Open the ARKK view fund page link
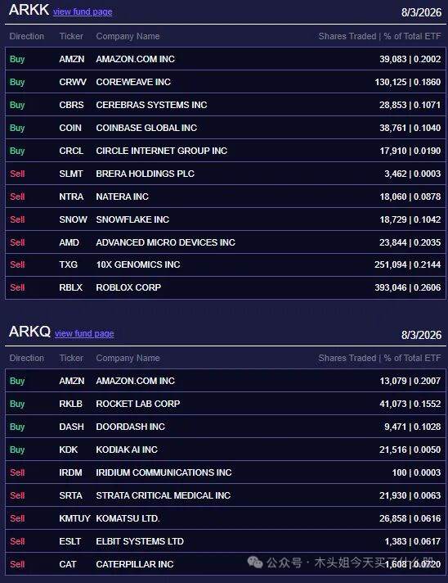 83,12
